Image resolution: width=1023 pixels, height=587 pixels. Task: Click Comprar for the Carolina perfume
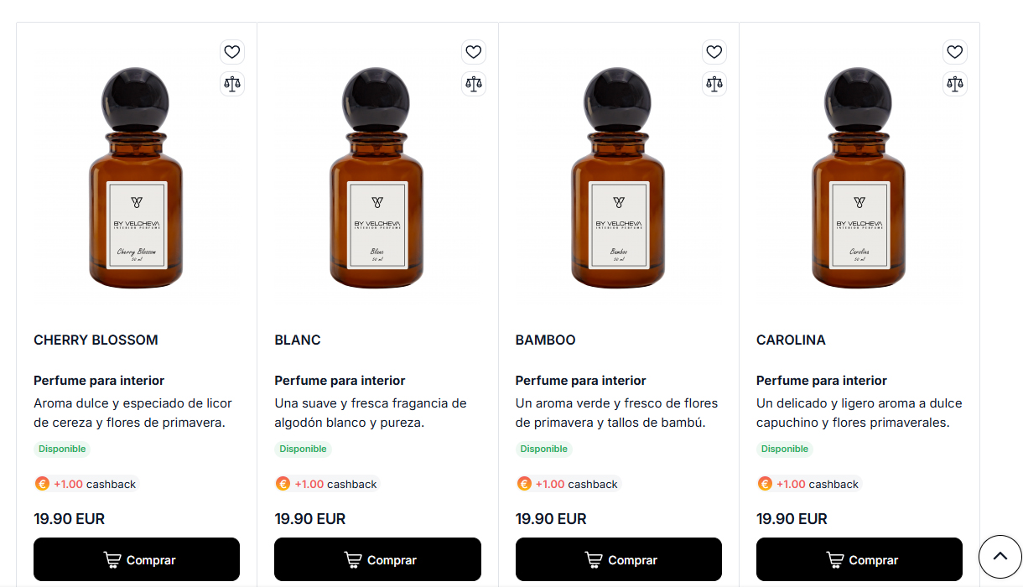point(859,559)
